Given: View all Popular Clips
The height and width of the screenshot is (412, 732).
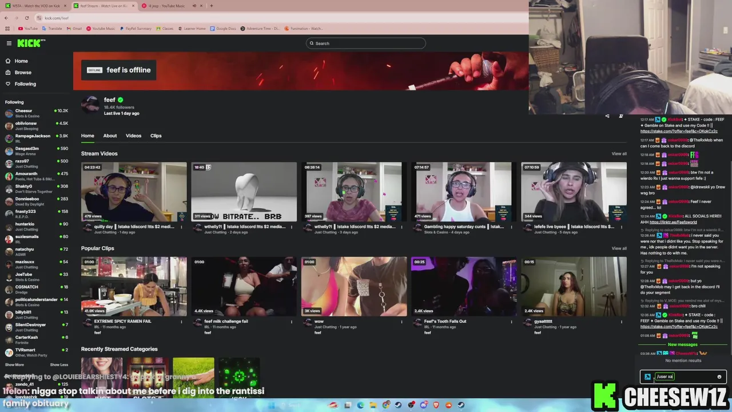Looking at the screenshot, I should click(x=619, y=248).
